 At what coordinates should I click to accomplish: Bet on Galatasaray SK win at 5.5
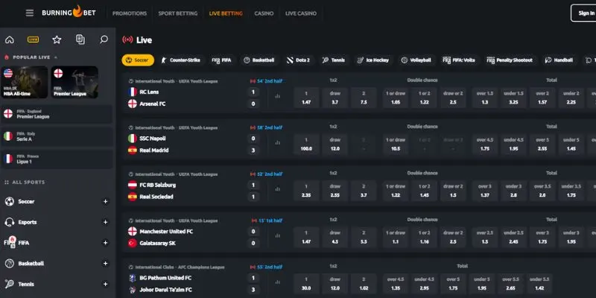[x=364, y=237]
